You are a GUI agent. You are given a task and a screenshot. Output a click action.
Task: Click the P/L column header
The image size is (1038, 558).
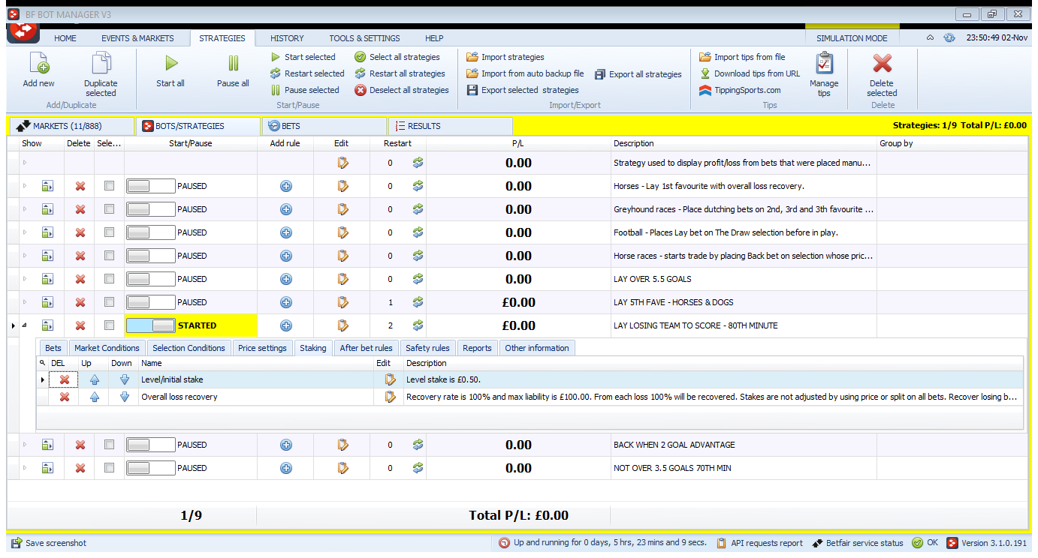518,143
